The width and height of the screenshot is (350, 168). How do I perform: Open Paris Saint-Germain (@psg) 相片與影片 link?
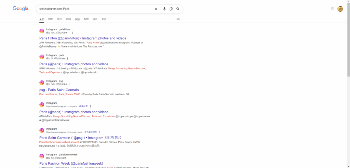click(x=80, y=138)
